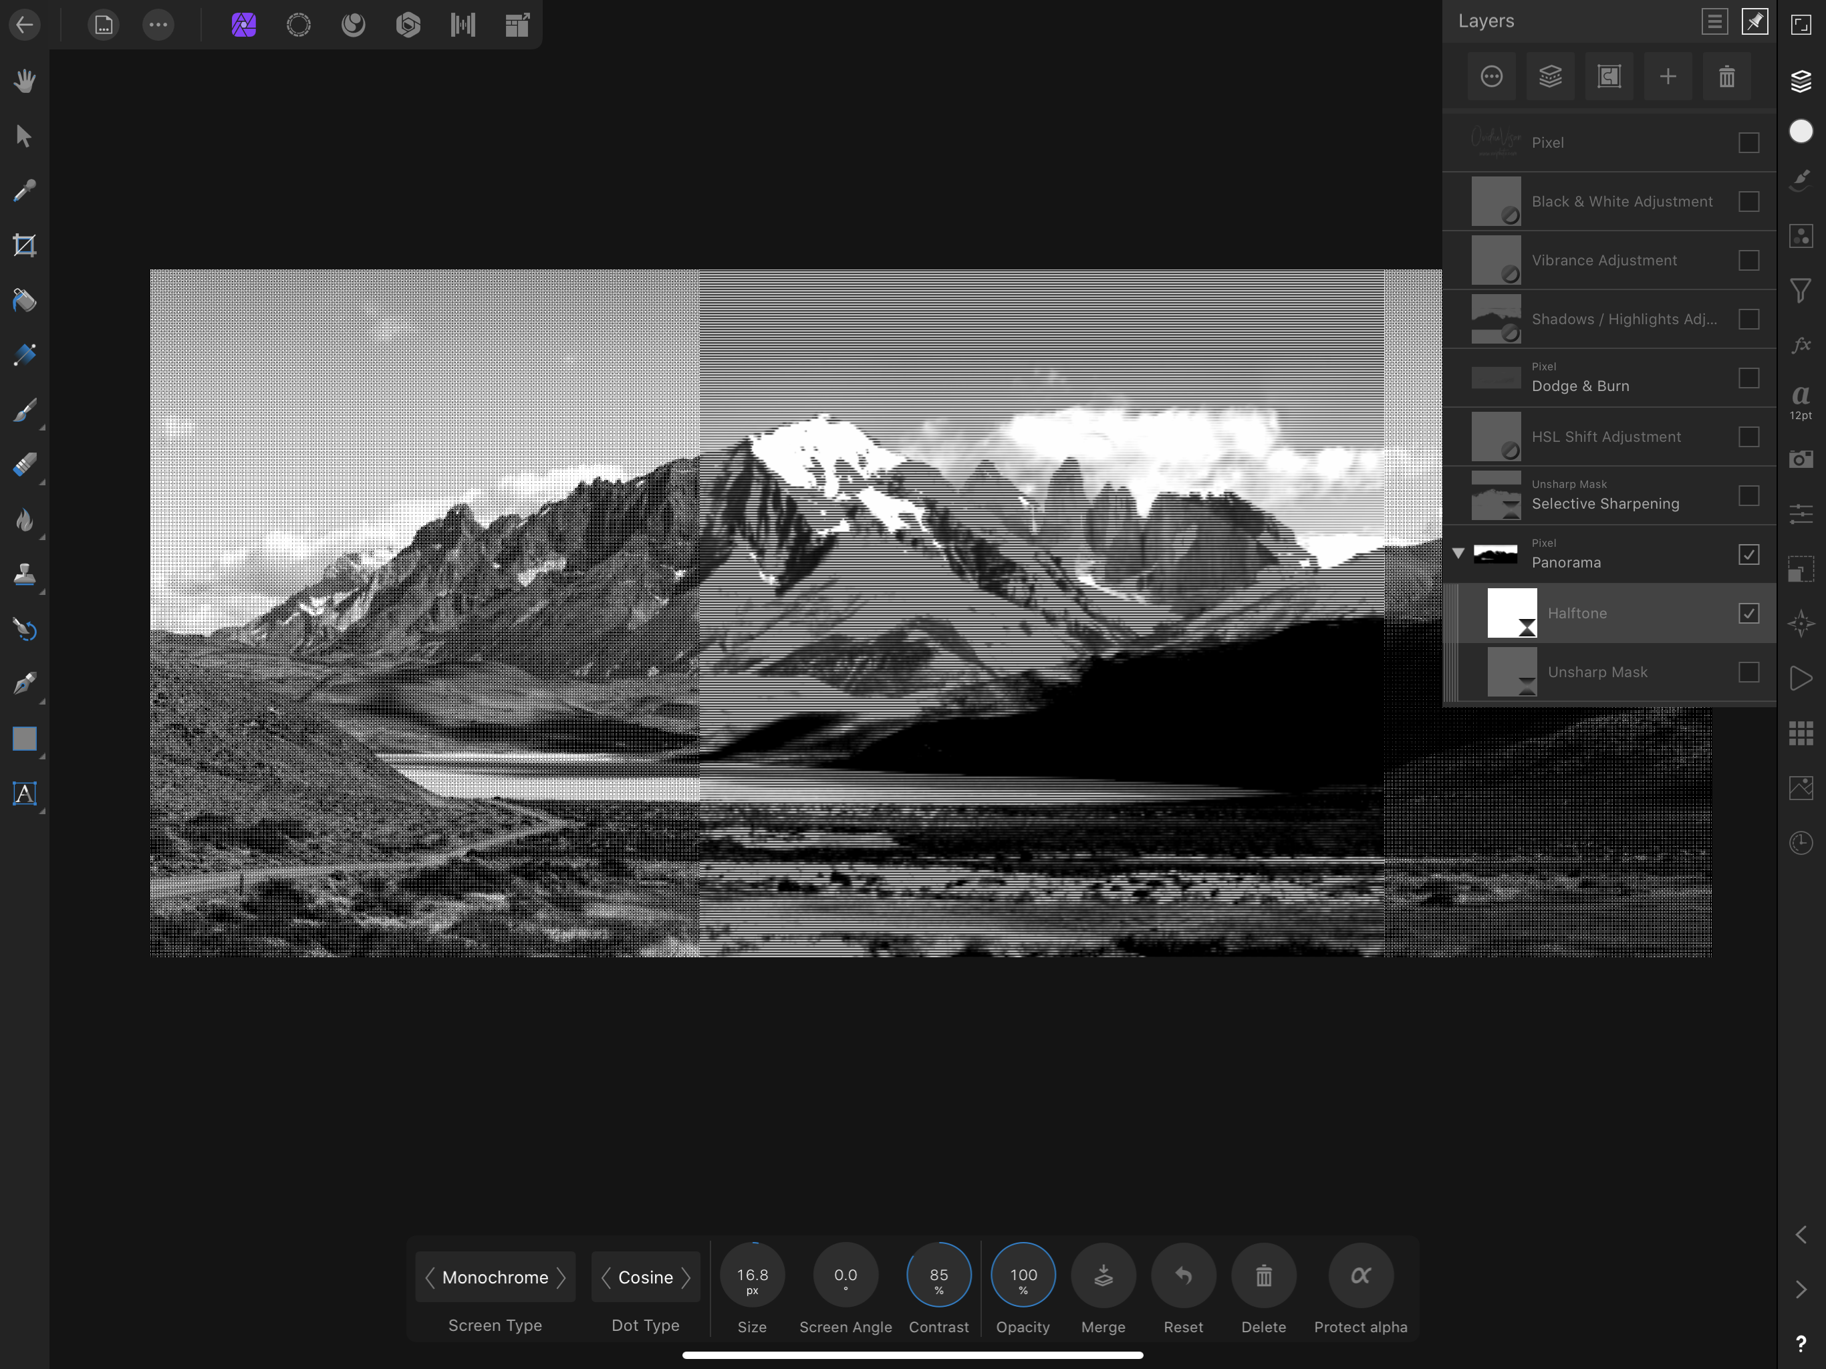Reset the Halftone filter settings

coord(1182,1275)
